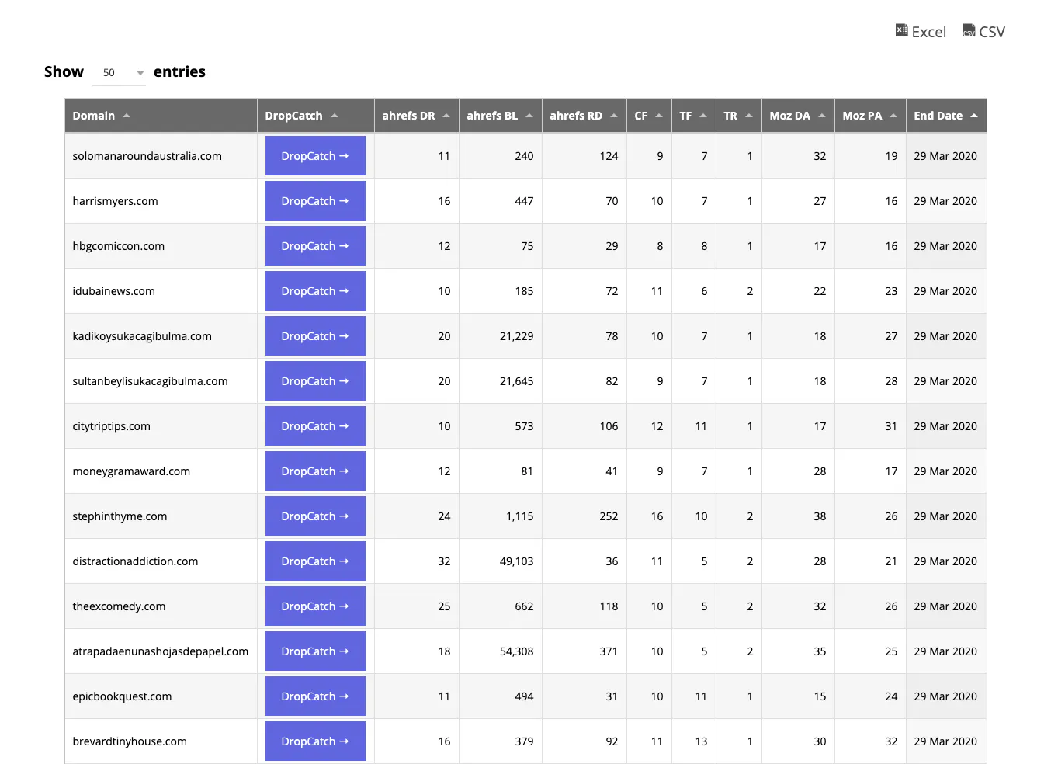The image size is (1051, 764).
Task: Click DropCatch button for sultanbeylisukacagibulma.com
Action: [315, 381]
